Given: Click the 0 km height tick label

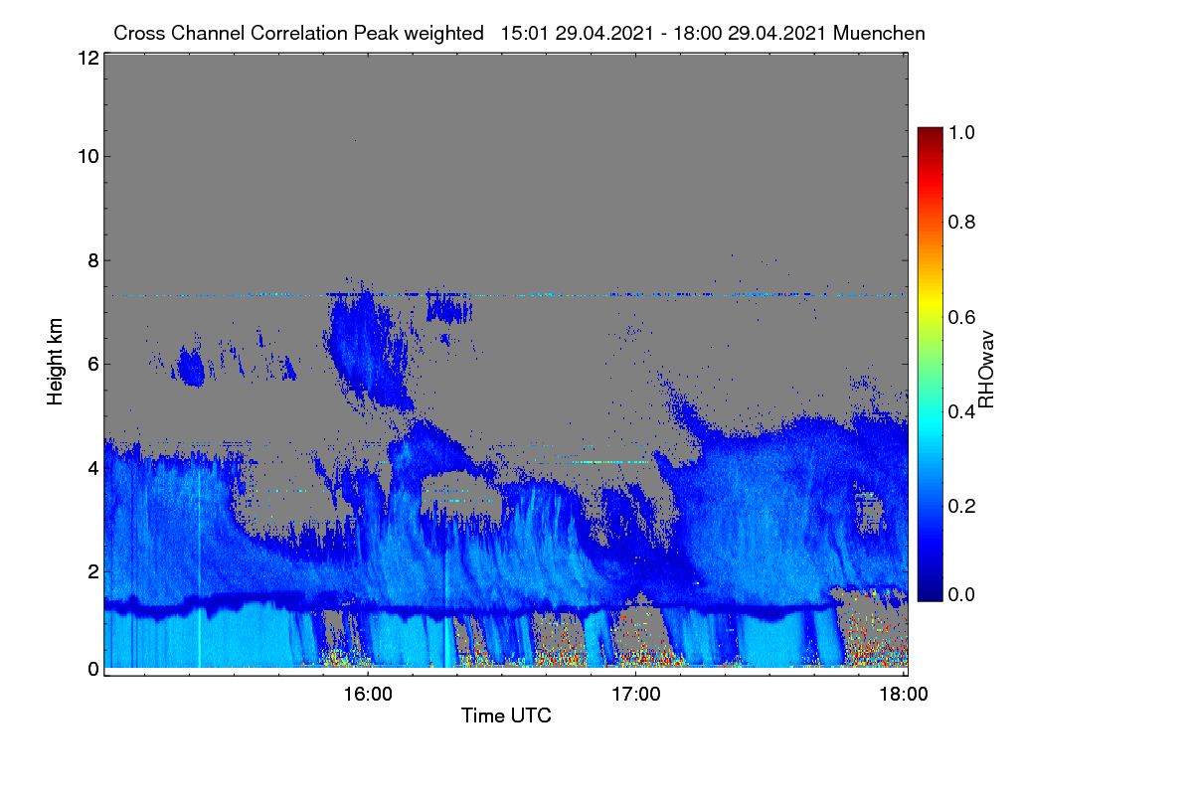Looking at the screenshot, I should click(x=91, y=669).
